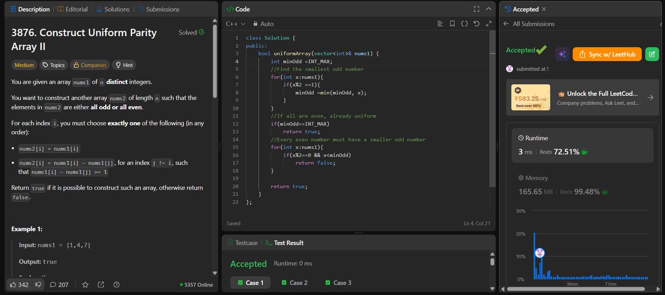Click the 'Beats 99.48%' memory text
This screenshot has width=665, height=295.
click(580, 191)
